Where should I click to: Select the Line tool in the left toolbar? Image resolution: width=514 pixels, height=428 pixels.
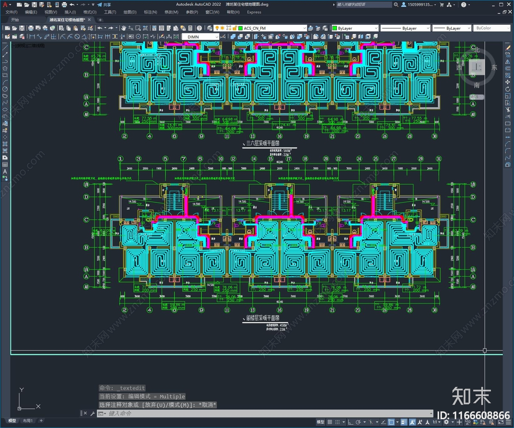pos(5,48)
